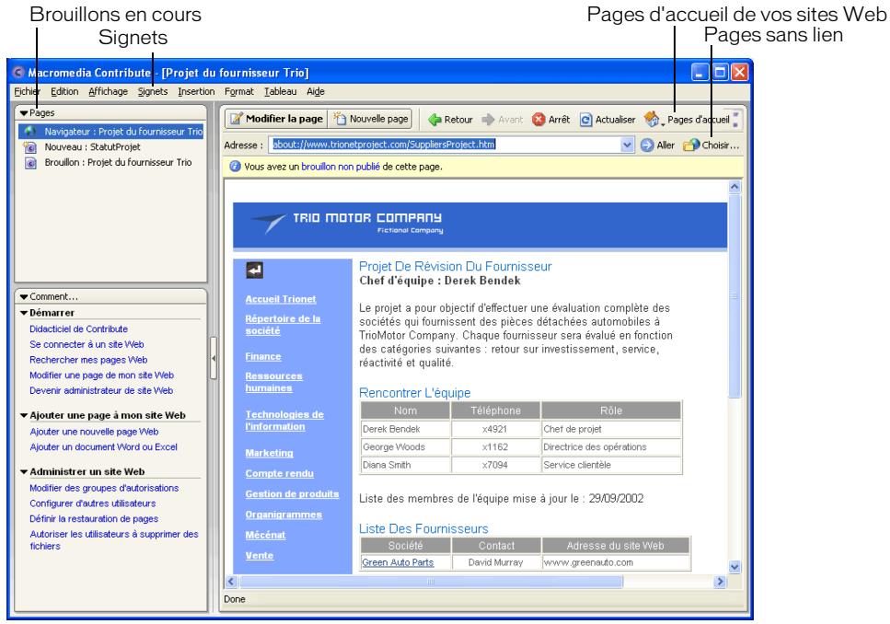This screenshot has width=890, height=624.
Task: Click the green Retour arrow icon
Action: (434, 120)
